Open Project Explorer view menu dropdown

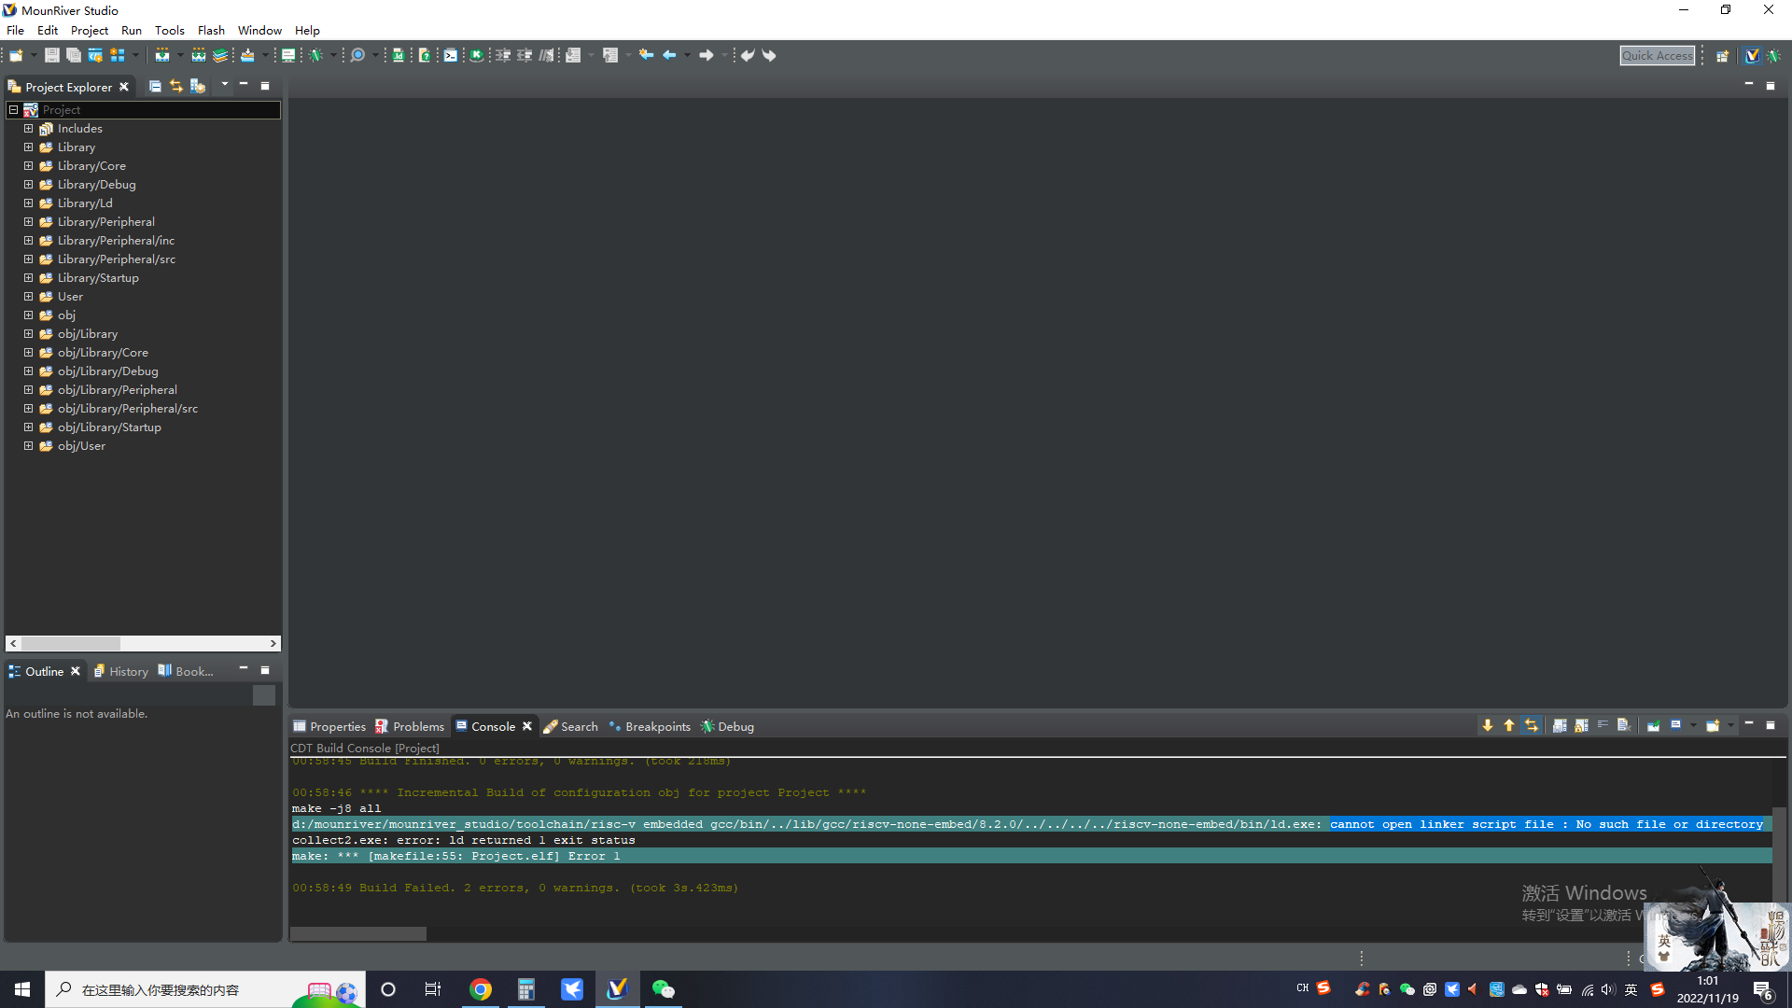[224, 85]
